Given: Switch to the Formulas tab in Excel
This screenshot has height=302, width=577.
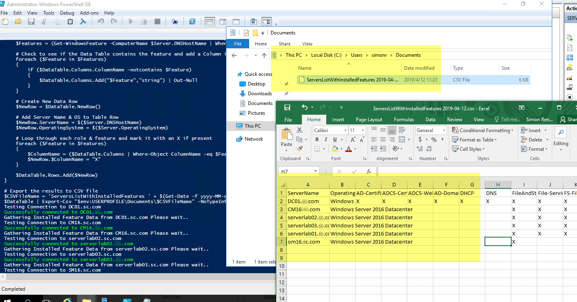Looking at the screenshot, I should point(403,120).
